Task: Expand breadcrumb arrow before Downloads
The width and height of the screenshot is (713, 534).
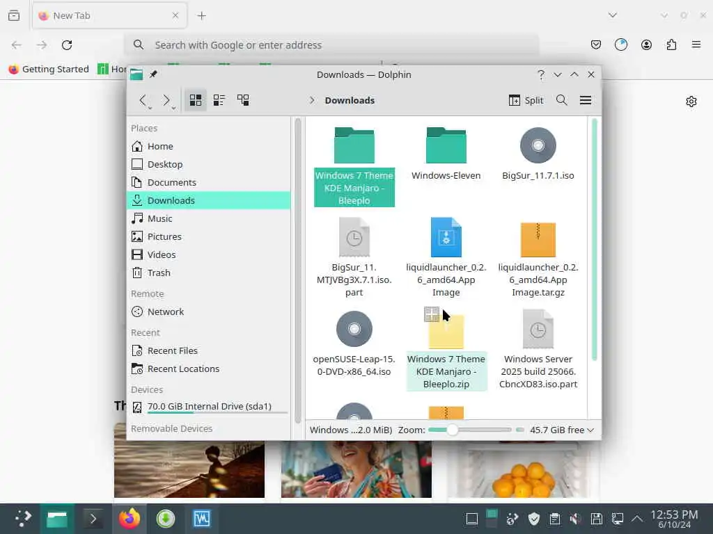Action: click(x=312, y=100)
